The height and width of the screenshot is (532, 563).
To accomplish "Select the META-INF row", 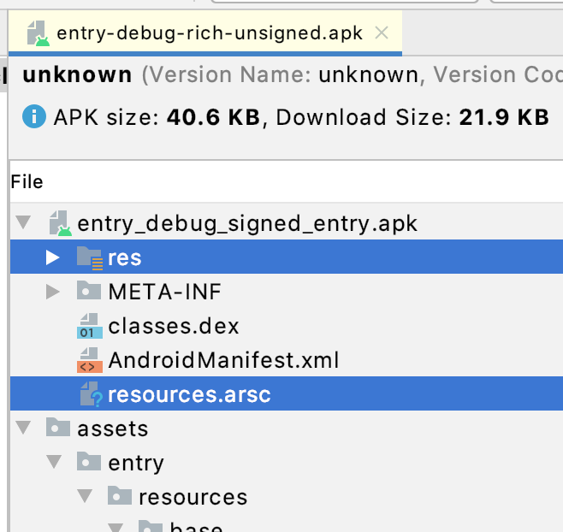I will click(287, 291).
